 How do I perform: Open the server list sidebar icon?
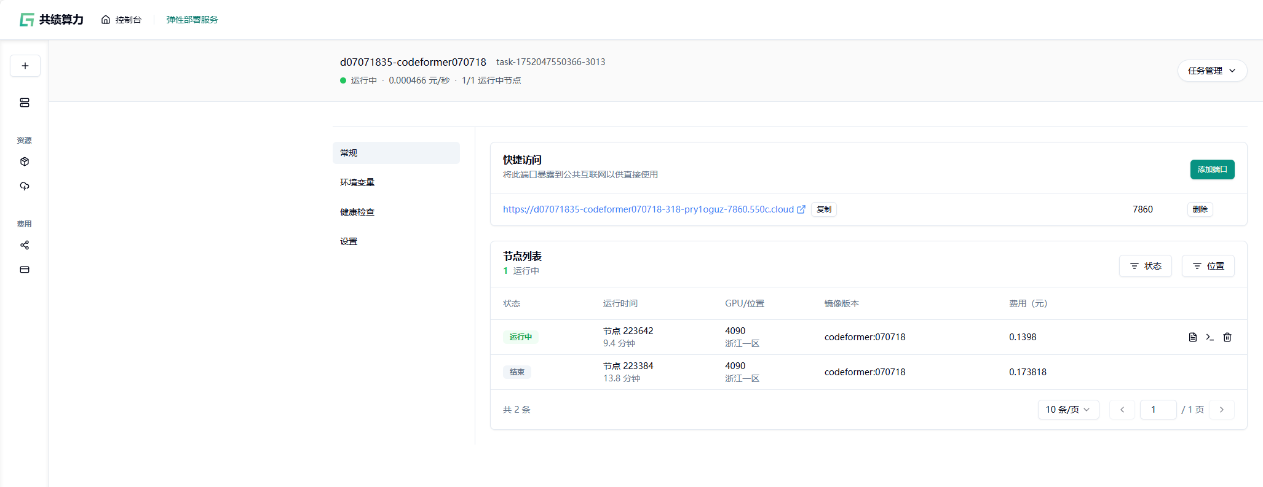[25, 103]
